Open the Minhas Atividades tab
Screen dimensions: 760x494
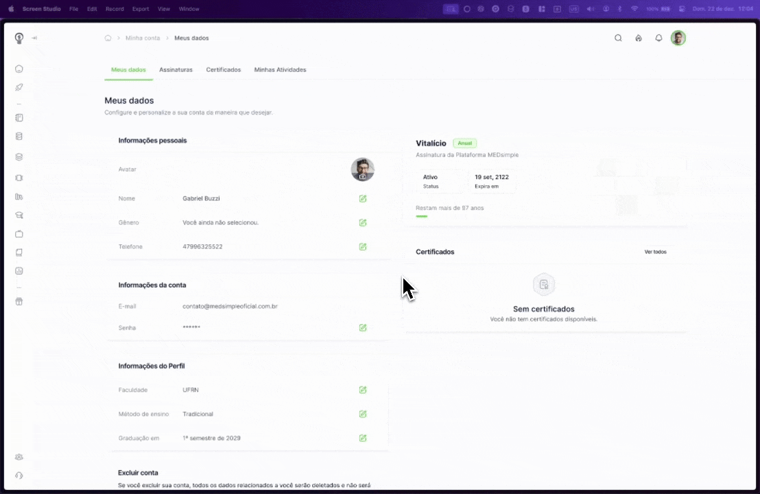pyautogui.click(x=280, y=70)
